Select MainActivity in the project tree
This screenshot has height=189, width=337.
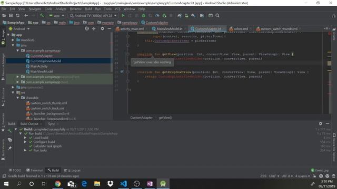pos(38,66)
